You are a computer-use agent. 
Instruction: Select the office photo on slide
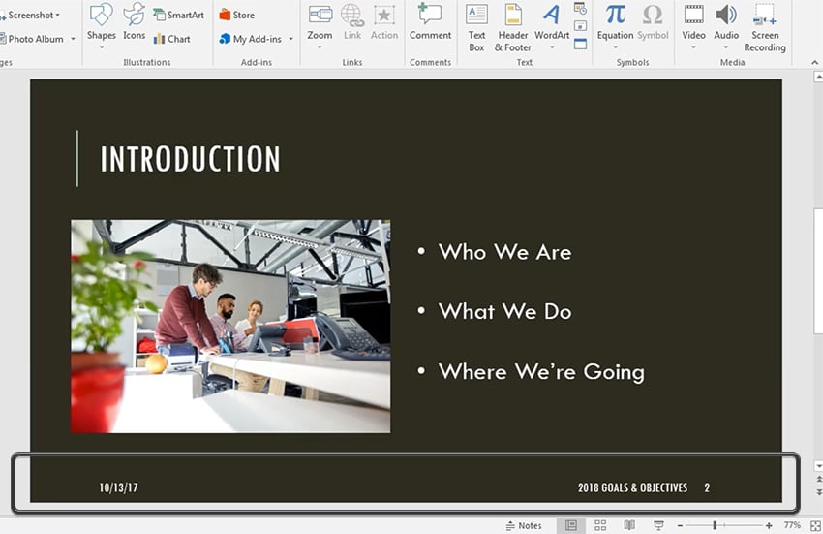coord(230,327)
